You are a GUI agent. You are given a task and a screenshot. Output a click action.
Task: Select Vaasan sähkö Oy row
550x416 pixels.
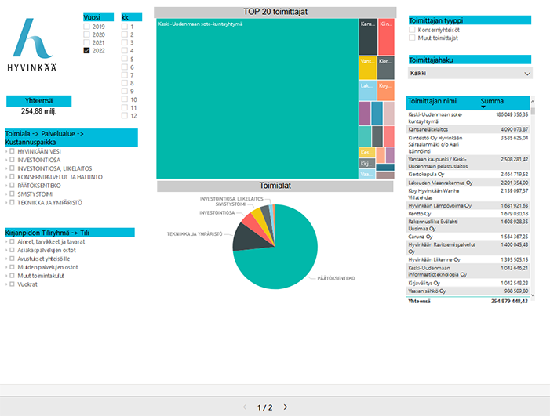(x=468, y=291)
